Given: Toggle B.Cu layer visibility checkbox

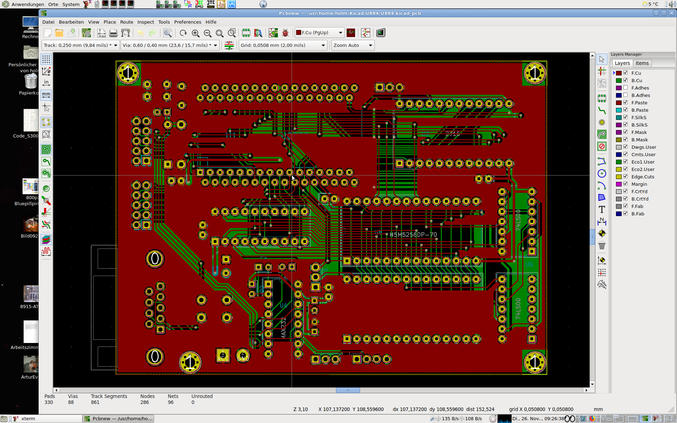Looking at the screenshot, I should [x=626, y=80].
